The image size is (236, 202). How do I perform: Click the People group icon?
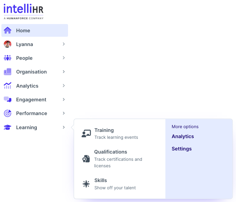pos(8,58)
